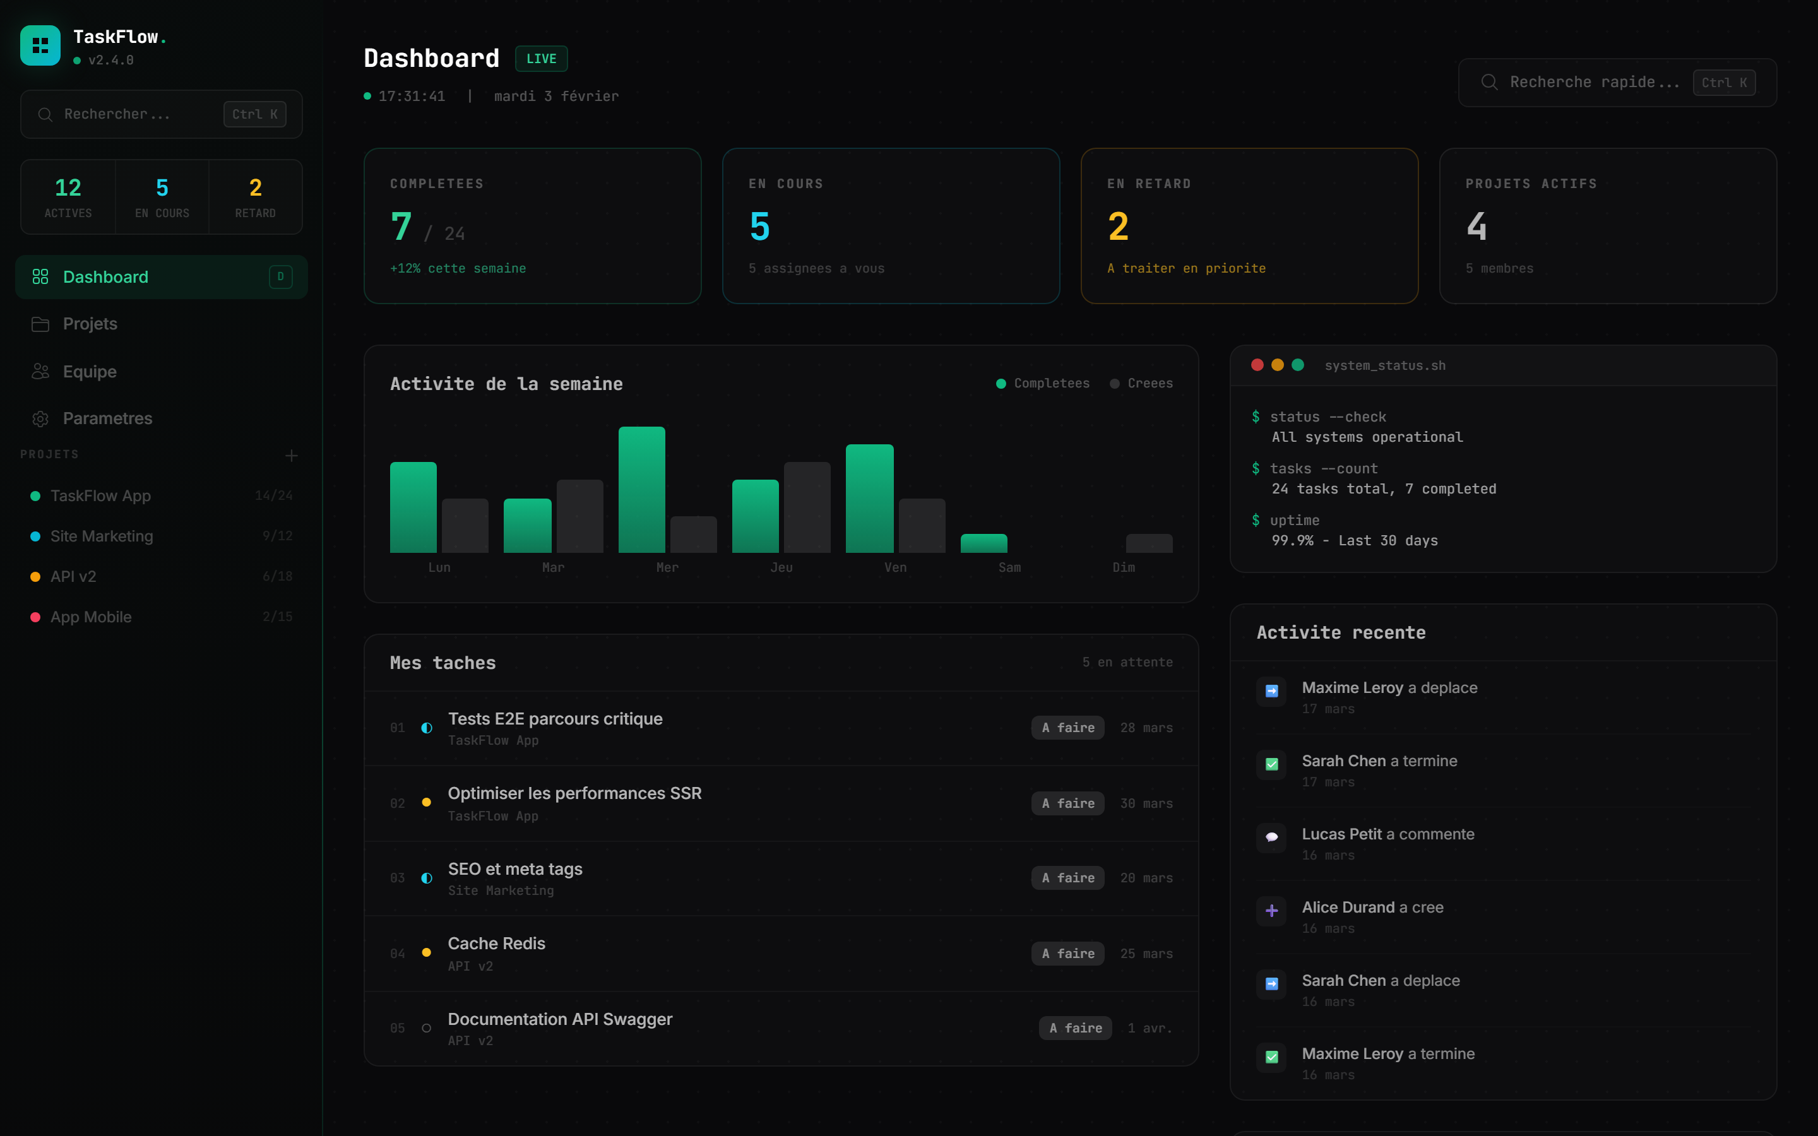Click the plus icon beside PROJETS

click(292, 455)
